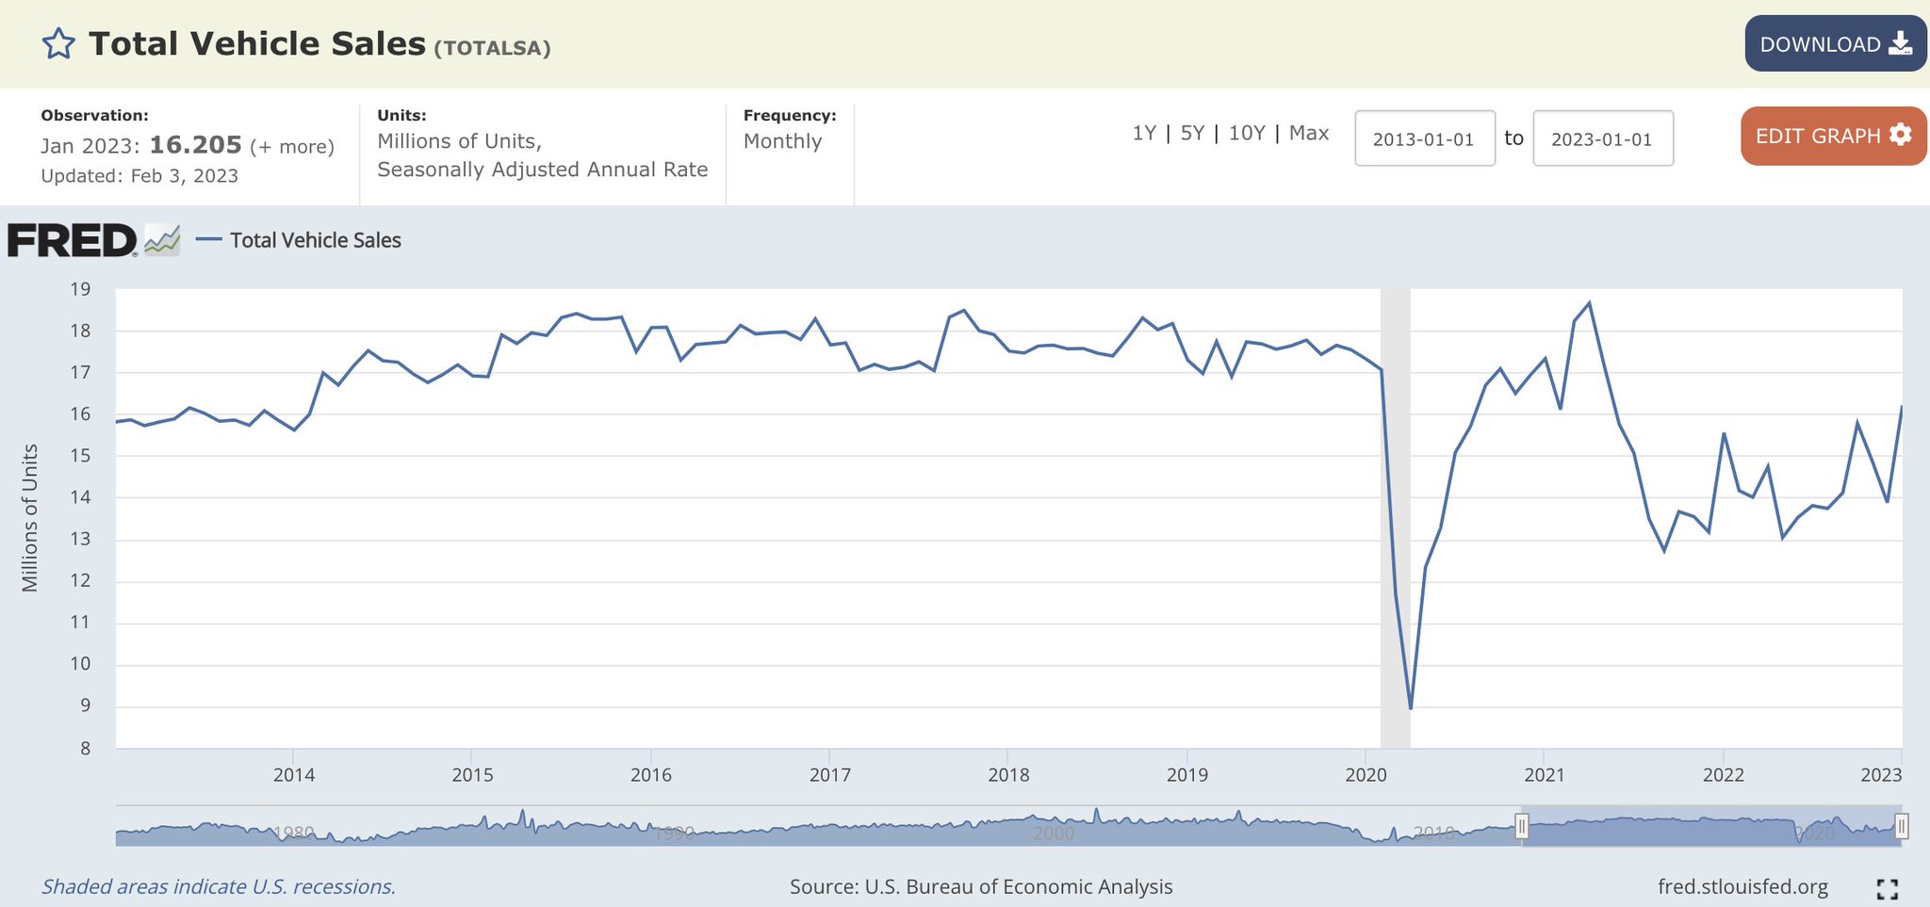1930x907 pixels.
Task: Click the right handle of range slider
Action: pos(1901,827)
